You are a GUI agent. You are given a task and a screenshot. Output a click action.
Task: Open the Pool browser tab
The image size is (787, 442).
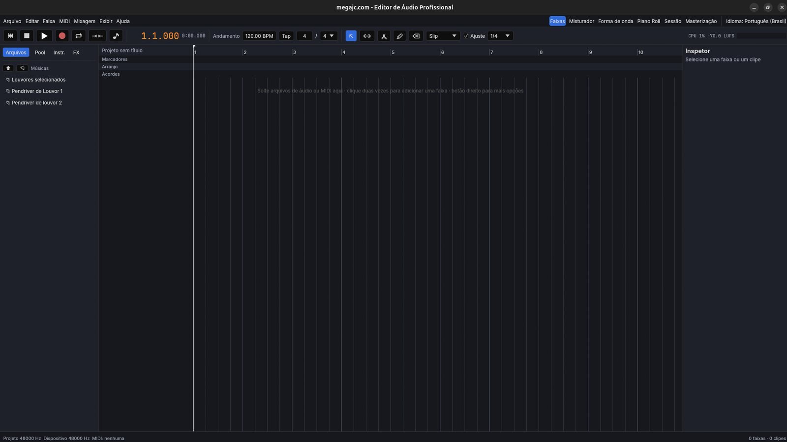click(x=40, y=52)
